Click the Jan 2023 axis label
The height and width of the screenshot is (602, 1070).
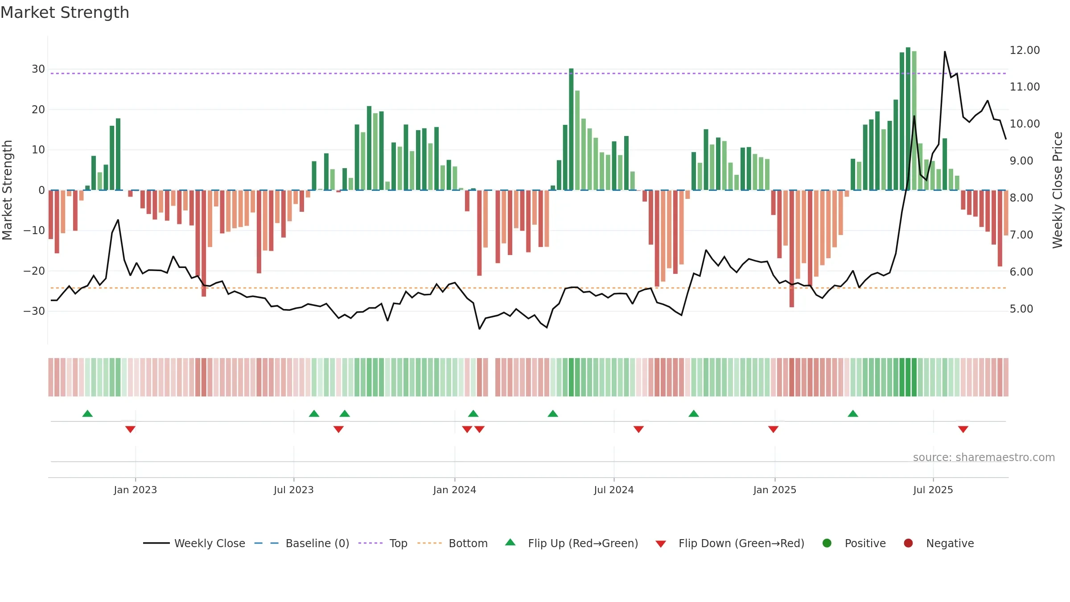(x=135, y=490)
